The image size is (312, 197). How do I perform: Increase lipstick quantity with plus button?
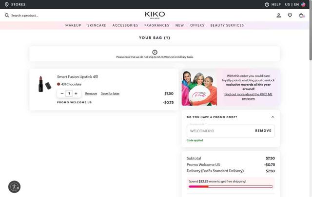(76, 93)
